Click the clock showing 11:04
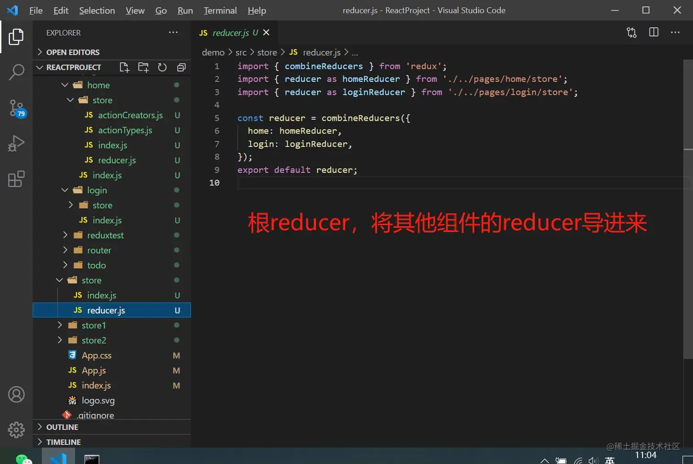This screenshot has width=693, height=464. pos(645,456)
